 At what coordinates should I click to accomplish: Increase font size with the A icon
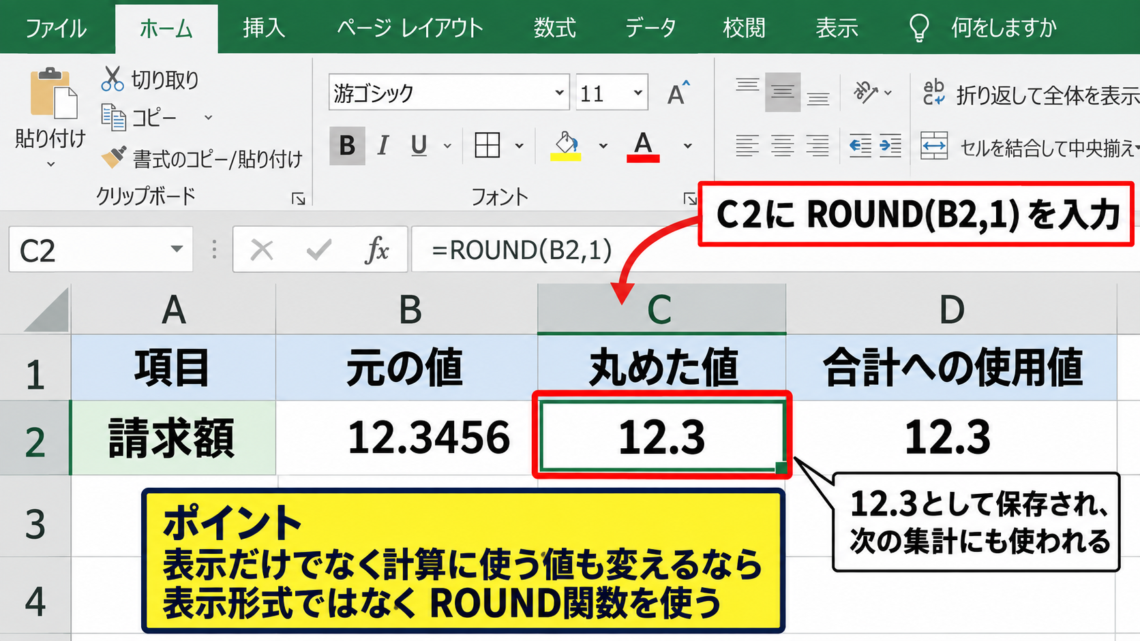pos(678,93)
